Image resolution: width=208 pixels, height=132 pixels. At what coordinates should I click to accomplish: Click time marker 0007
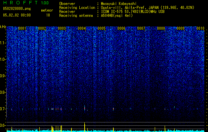[141, 28]
